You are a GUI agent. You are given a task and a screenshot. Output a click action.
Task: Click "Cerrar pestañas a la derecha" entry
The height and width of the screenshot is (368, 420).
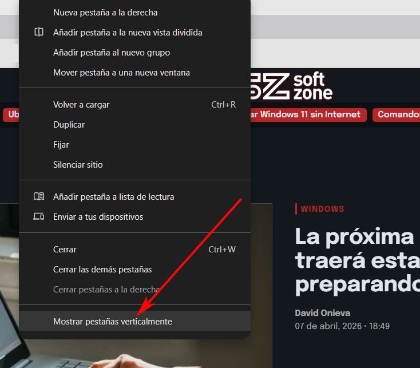tap(134, 290)
